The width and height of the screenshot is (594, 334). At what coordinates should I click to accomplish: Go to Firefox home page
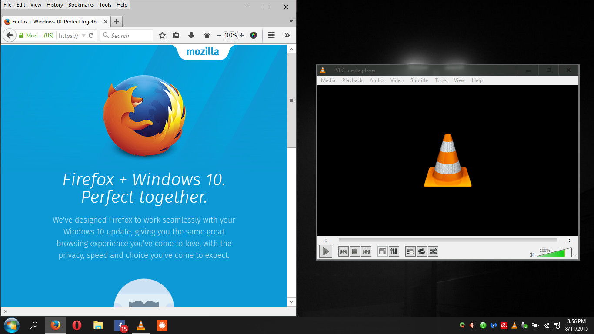tap(207, 36)
